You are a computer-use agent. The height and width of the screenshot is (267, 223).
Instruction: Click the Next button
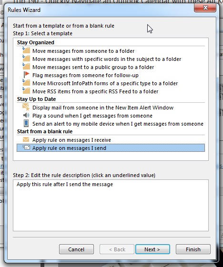152,249
